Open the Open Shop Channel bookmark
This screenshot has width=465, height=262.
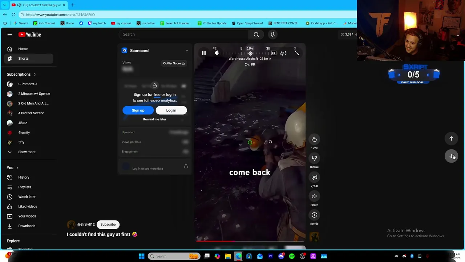tap(247, 23)
